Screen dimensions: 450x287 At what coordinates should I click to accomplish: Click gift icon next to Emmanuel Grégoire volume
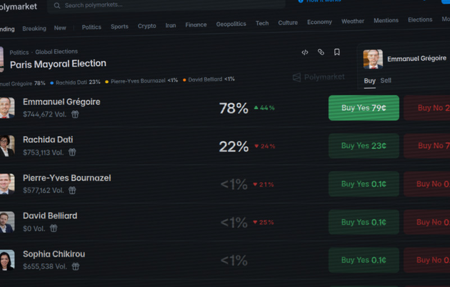click(x=75, y=114)
